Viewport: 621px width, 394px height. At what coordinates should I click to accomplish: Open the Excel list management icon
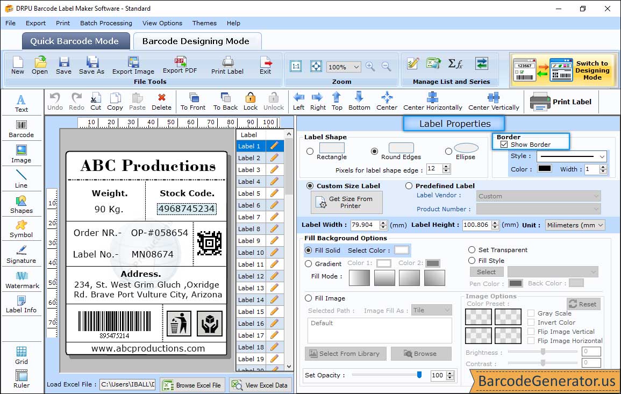coord(433,63)
